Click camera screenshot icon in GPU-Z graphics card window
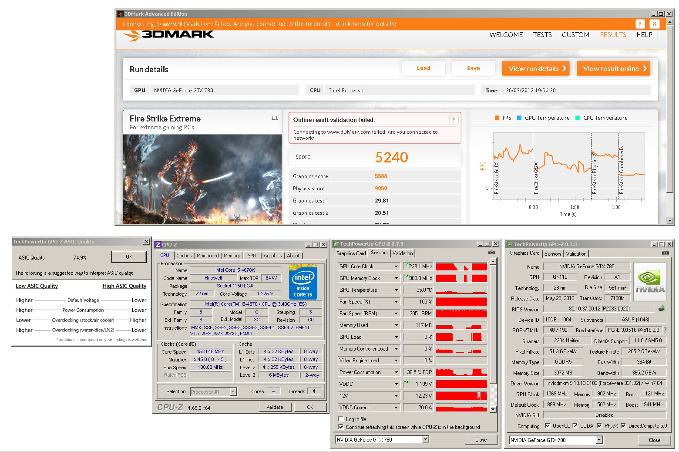This screenshot has height=452, width=679. click(665, 253)
